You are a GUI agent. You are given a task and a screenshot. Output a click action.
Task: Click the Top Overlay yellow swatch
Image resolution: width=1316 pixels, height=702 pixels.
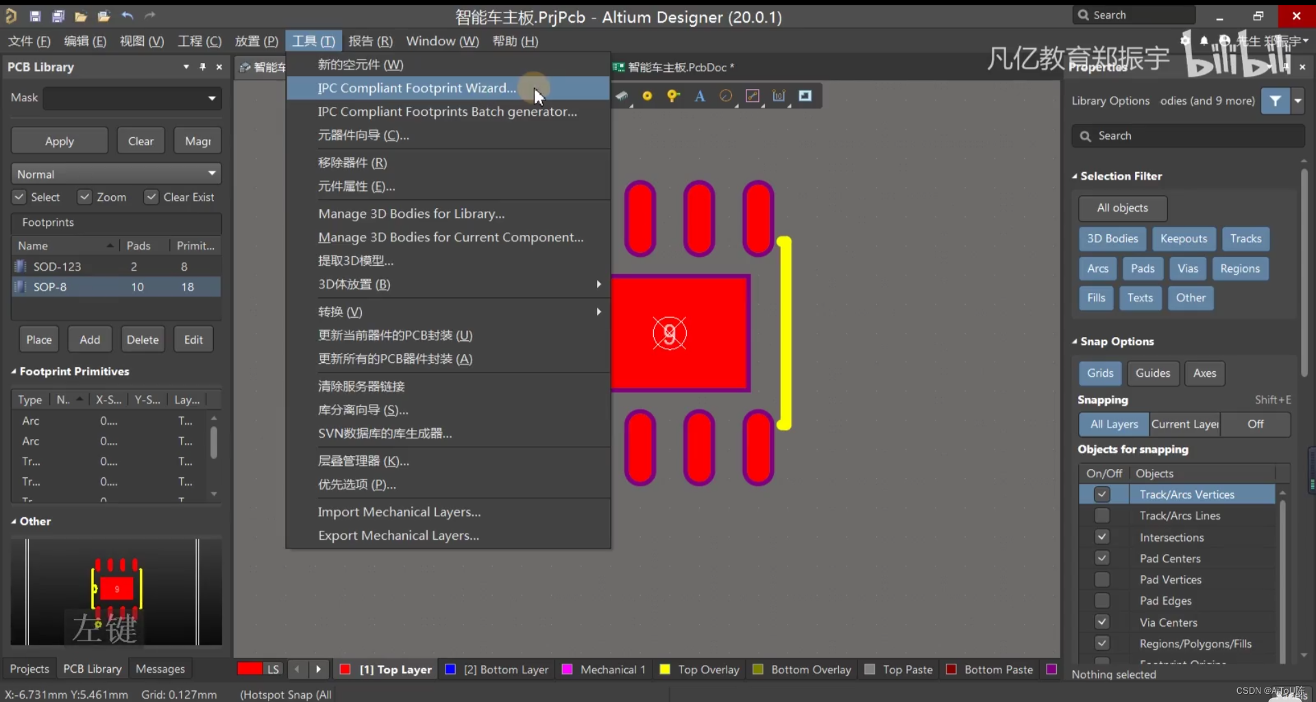tap(664, 669)
